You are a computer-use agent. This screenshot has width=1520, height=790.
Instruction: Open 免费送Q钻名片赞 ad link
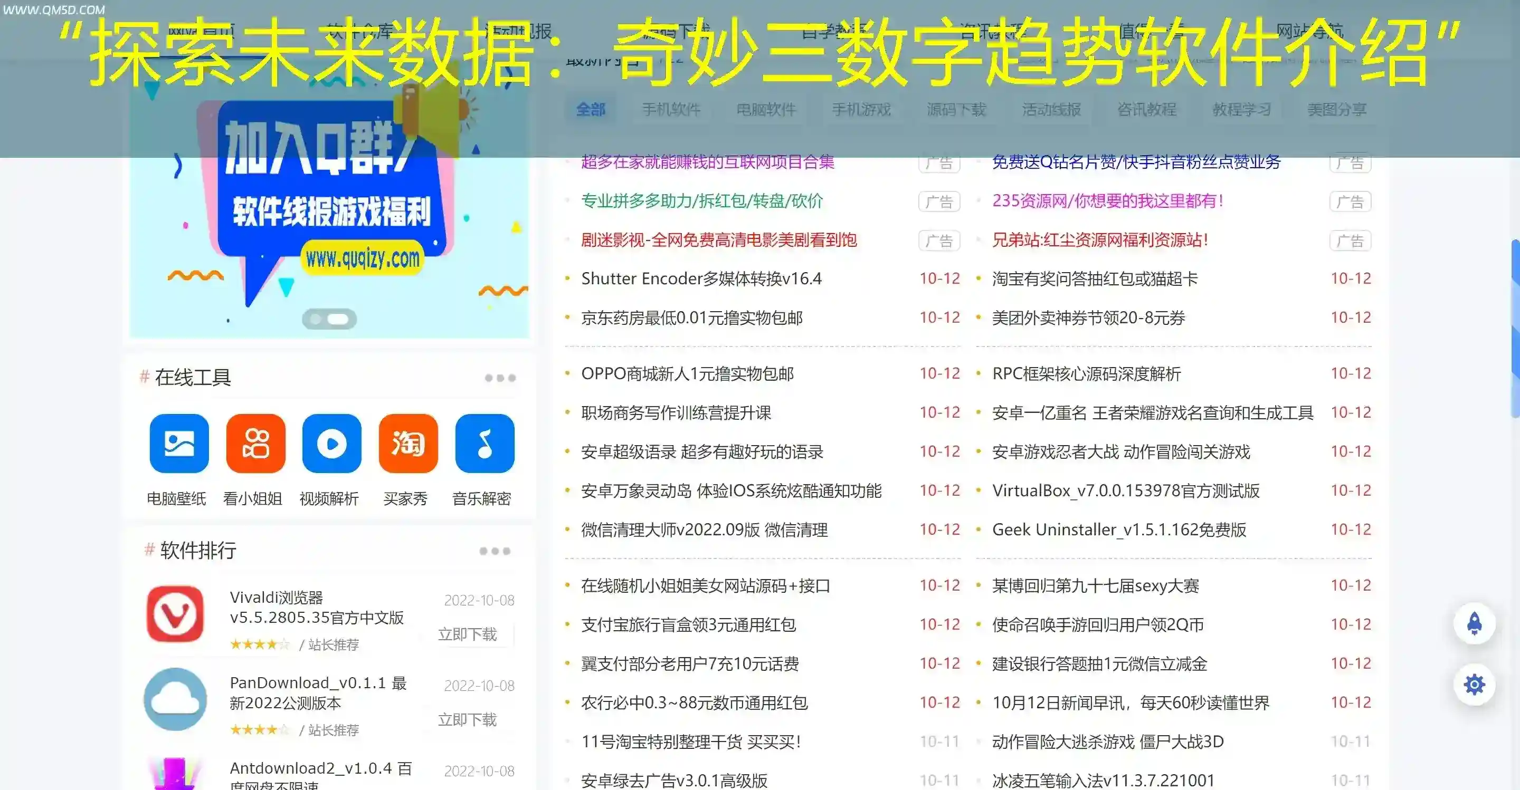1136,162
